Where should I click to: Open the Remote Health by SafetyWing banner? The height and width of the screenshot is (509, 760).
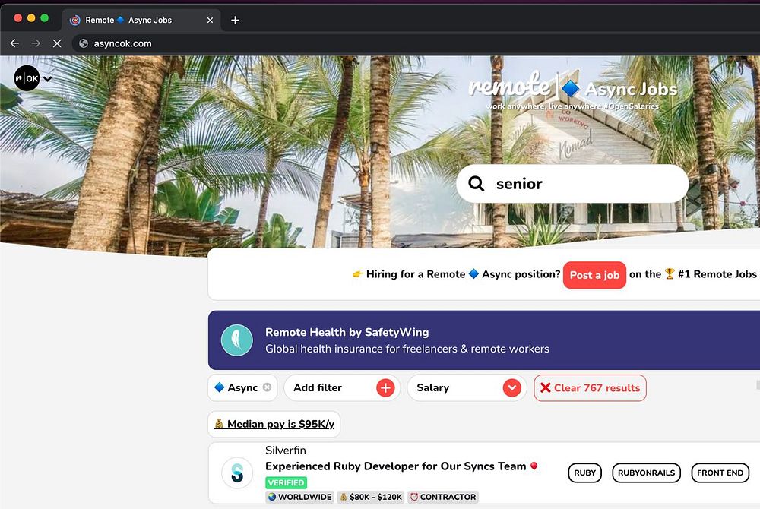coord(483,340)
